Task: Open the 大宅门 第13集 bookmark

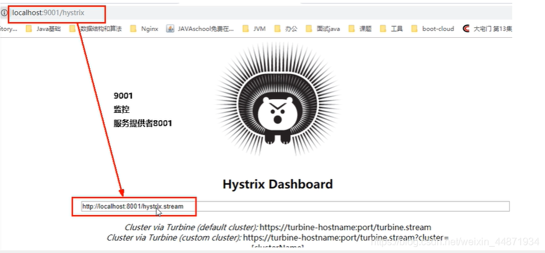Action: [487, 29]
